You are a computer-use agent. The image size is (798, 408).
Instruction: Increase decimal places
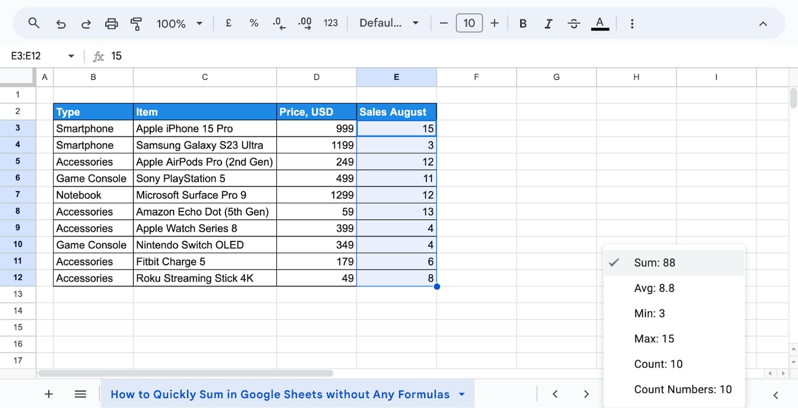[305, 23]
